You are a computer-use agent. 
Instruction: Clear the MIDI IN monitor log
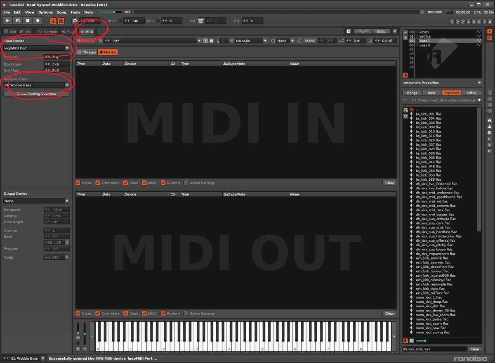click(x=389, y=183)
